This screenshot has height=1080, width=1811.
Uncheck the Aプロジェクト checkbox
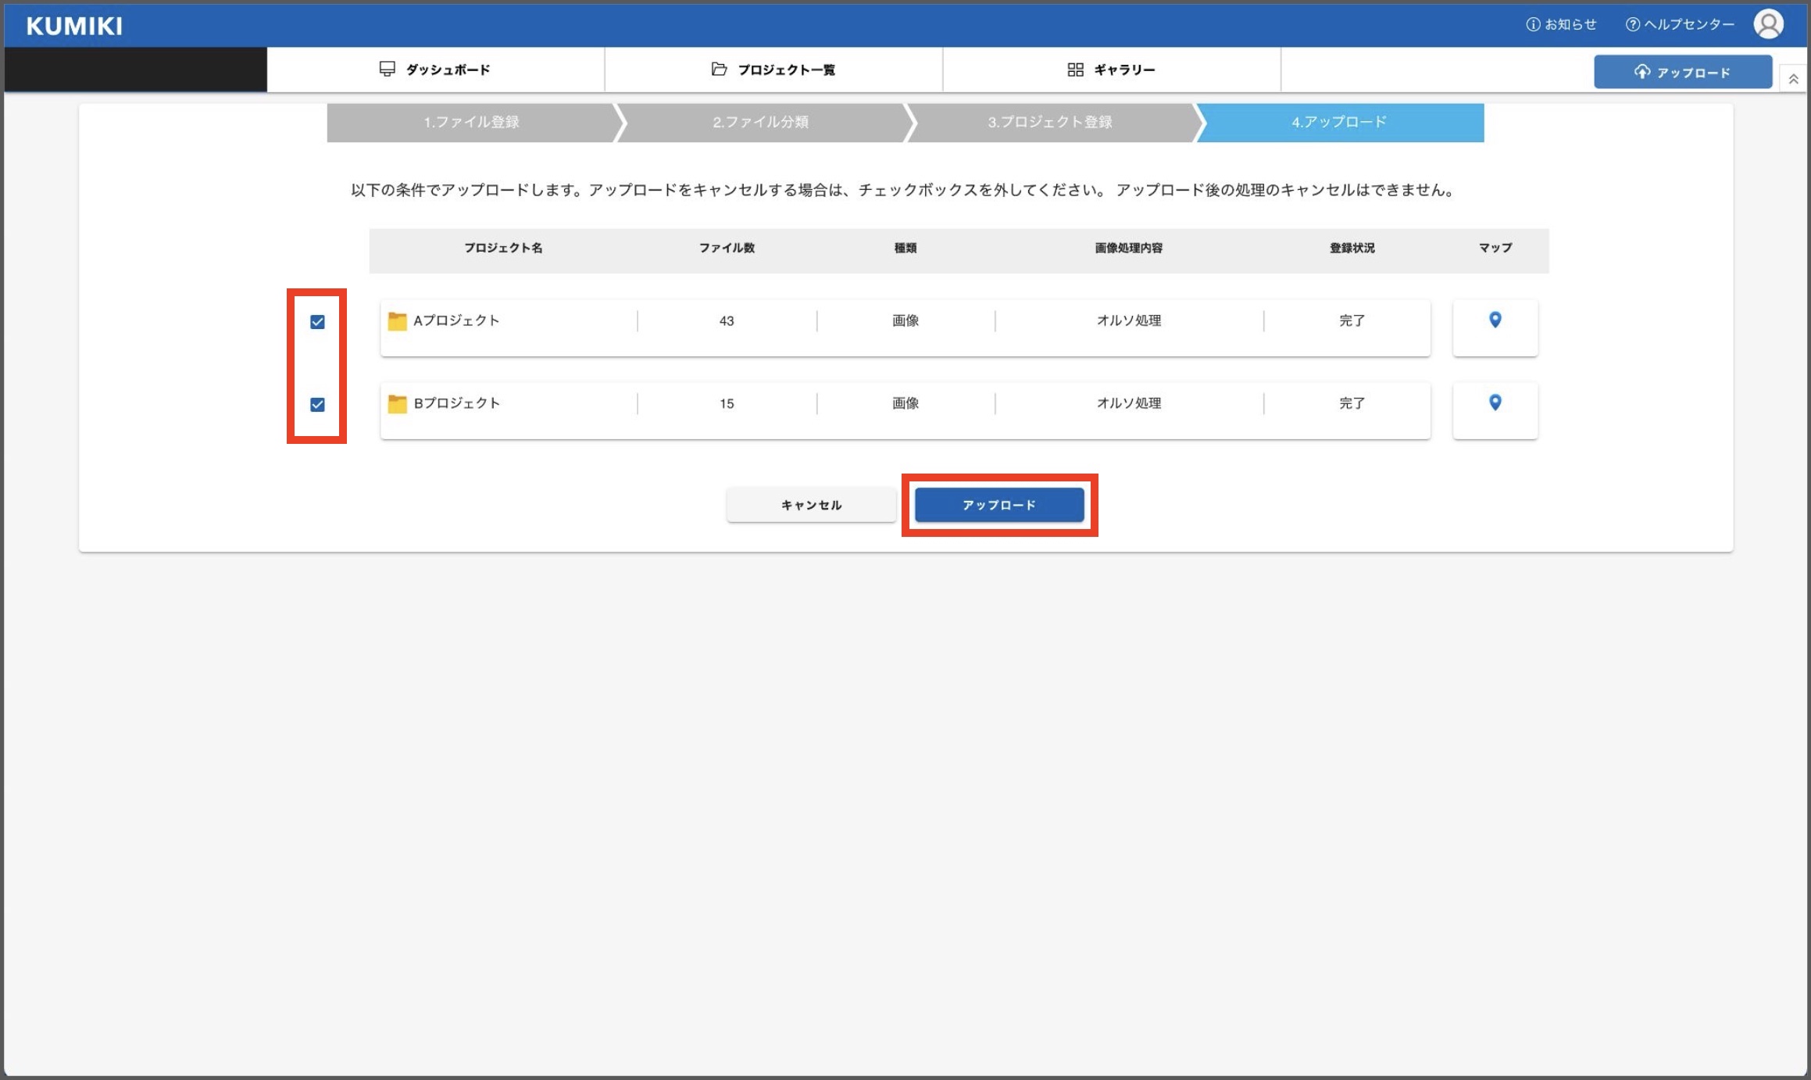point(317,322)
